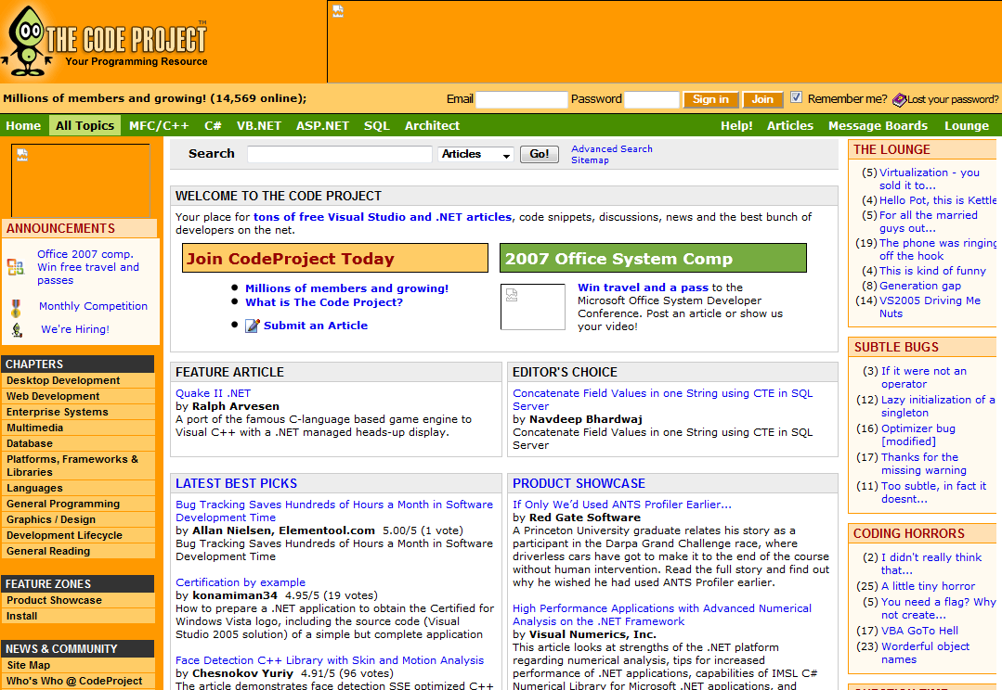
Task: Open the Advanced Search link
Action: (x=611, y=148)
